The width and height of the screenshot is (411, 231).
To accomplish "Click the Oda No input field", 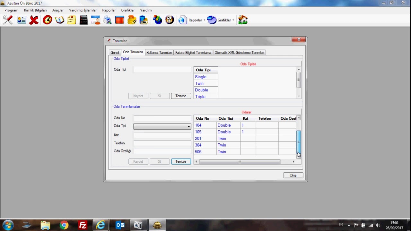I will [x=162, y=118].
